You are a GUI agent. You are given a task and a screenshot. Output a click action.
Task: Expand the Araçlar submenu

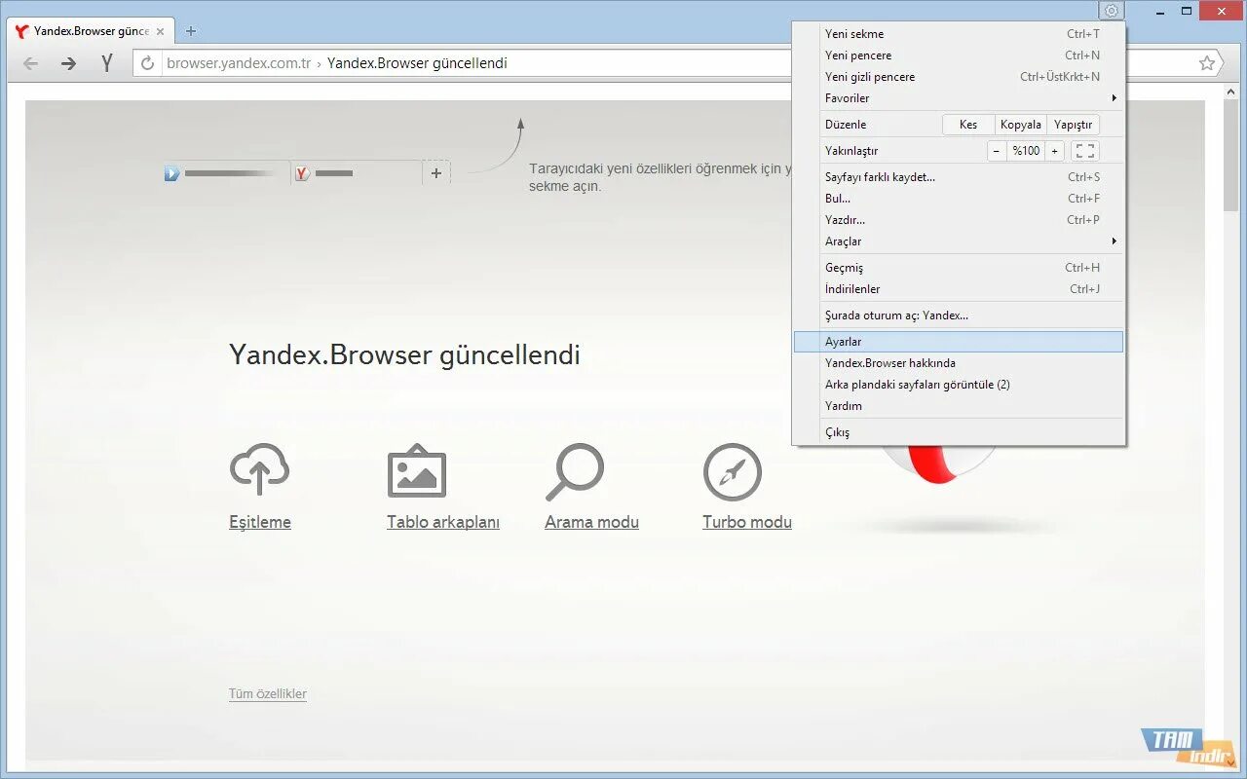(x=960, y=241)
